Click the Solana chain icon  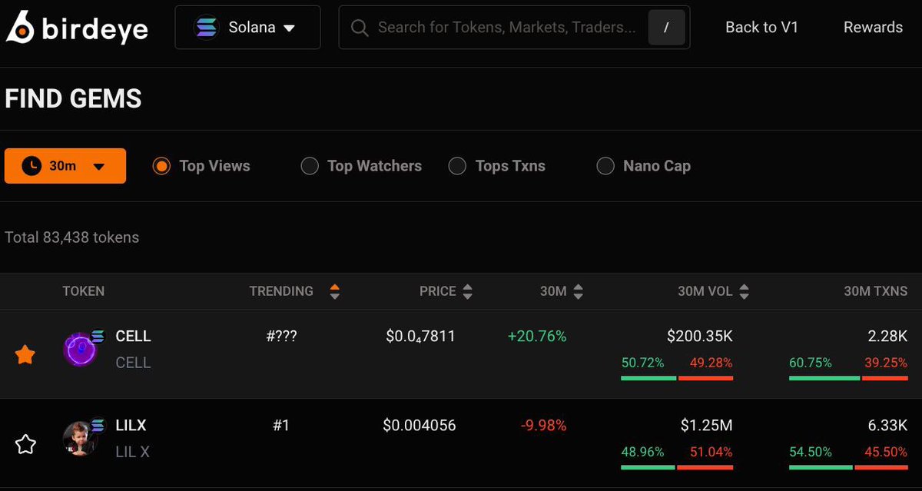(207, 28)
